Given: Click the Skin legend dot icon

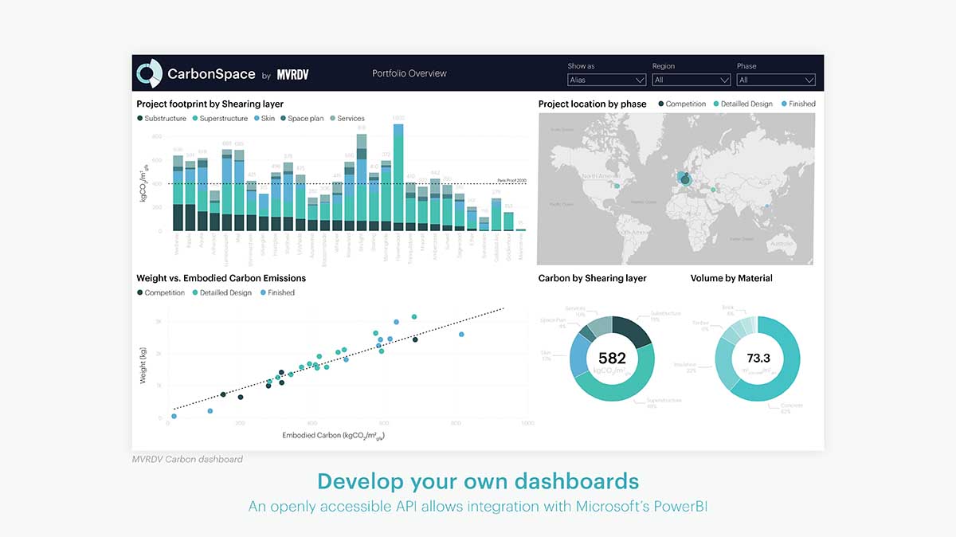Looking at the screenshot, I should coord(256,118).
